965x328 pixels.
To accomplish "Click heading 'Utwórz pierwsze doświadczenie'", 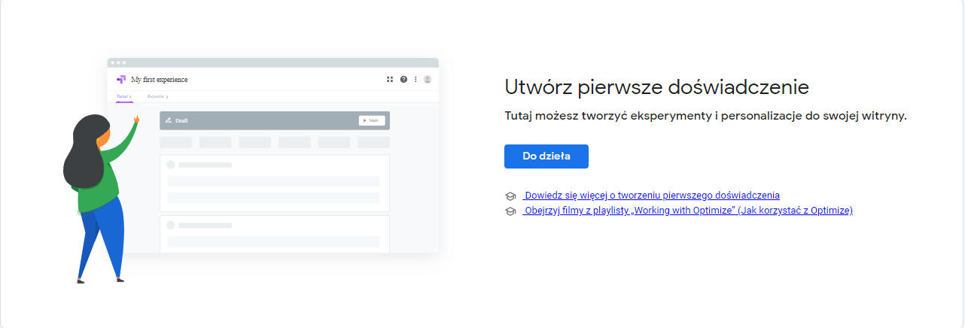I will [656, 87].
